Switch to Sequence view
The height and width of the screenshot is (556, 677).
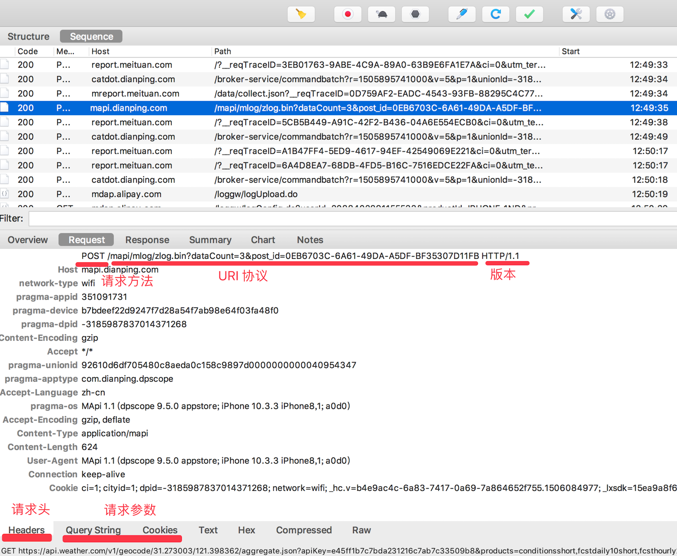(x=91, y=36)
